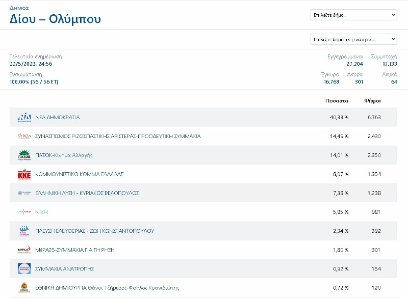
Task: Click the 'Λευκά' label
Action: (x=390, y=74)
